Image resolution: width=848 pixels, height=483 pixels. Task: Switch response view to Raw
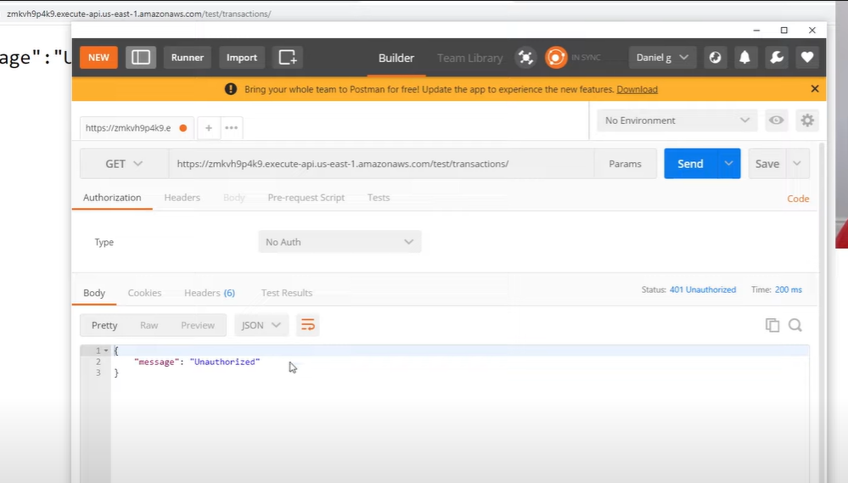click(149, 325)
